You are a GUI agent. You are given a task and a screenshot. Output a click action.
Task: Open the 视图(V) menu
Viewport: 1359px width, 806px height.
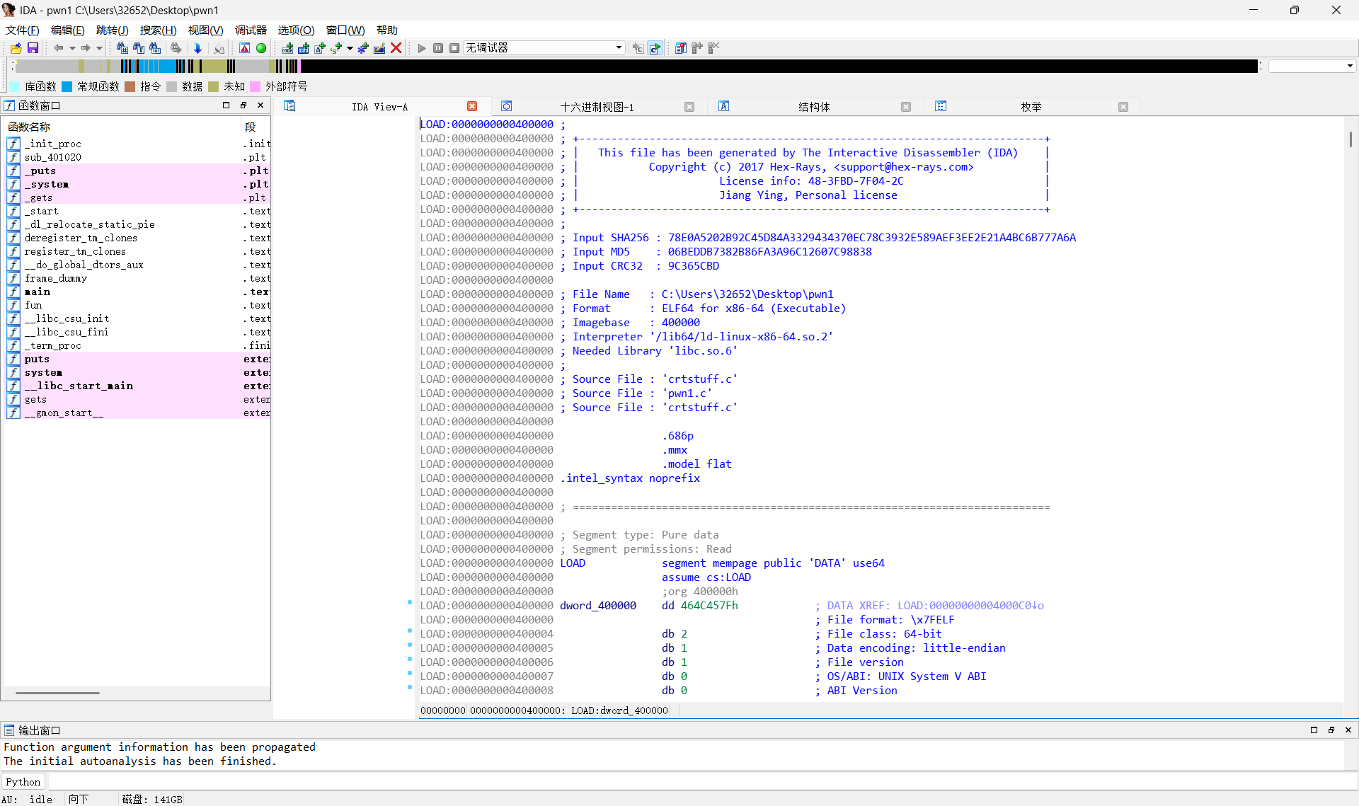(206, 30)
